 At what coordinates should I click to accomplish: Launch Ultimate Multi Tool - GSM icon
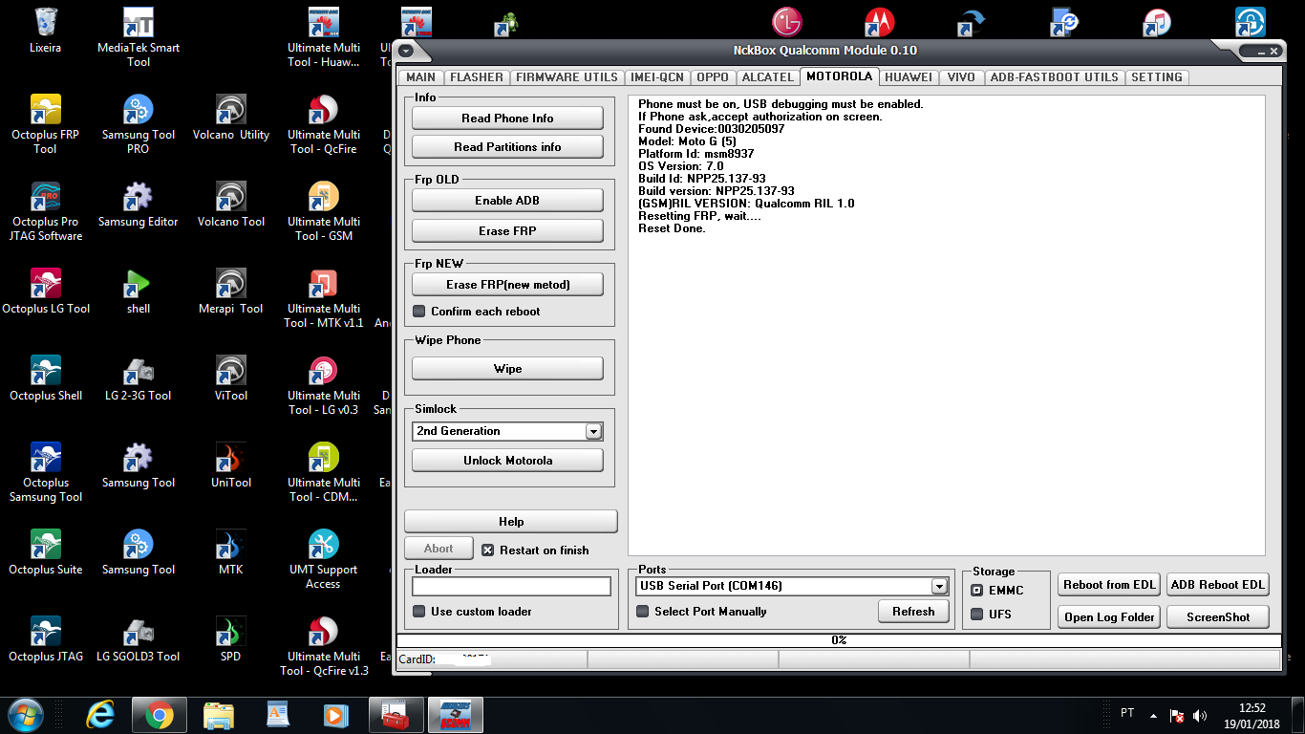[324, 211]
